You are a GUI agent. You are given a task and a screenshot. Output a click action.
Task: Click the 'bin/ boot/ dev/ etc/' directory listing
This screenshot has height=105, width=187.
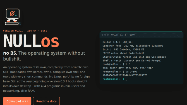pos(128,68)
